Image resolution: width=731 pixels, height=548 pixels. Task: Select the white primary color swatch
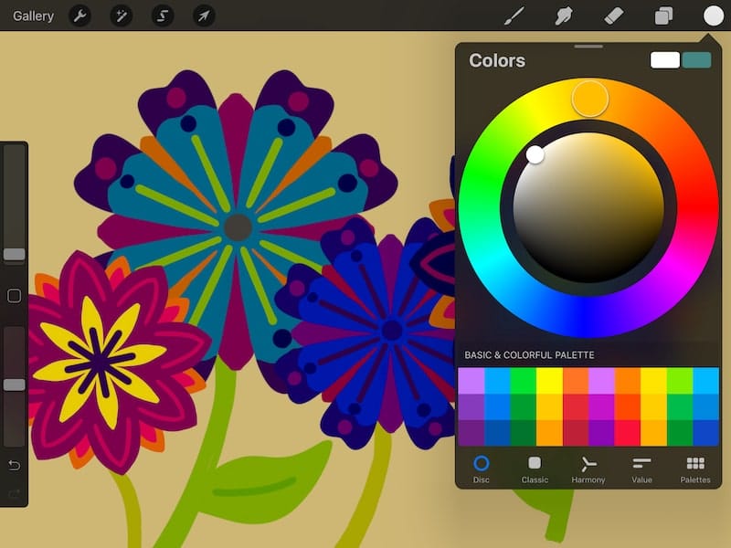pyautogui.click(x=665, y=60)
